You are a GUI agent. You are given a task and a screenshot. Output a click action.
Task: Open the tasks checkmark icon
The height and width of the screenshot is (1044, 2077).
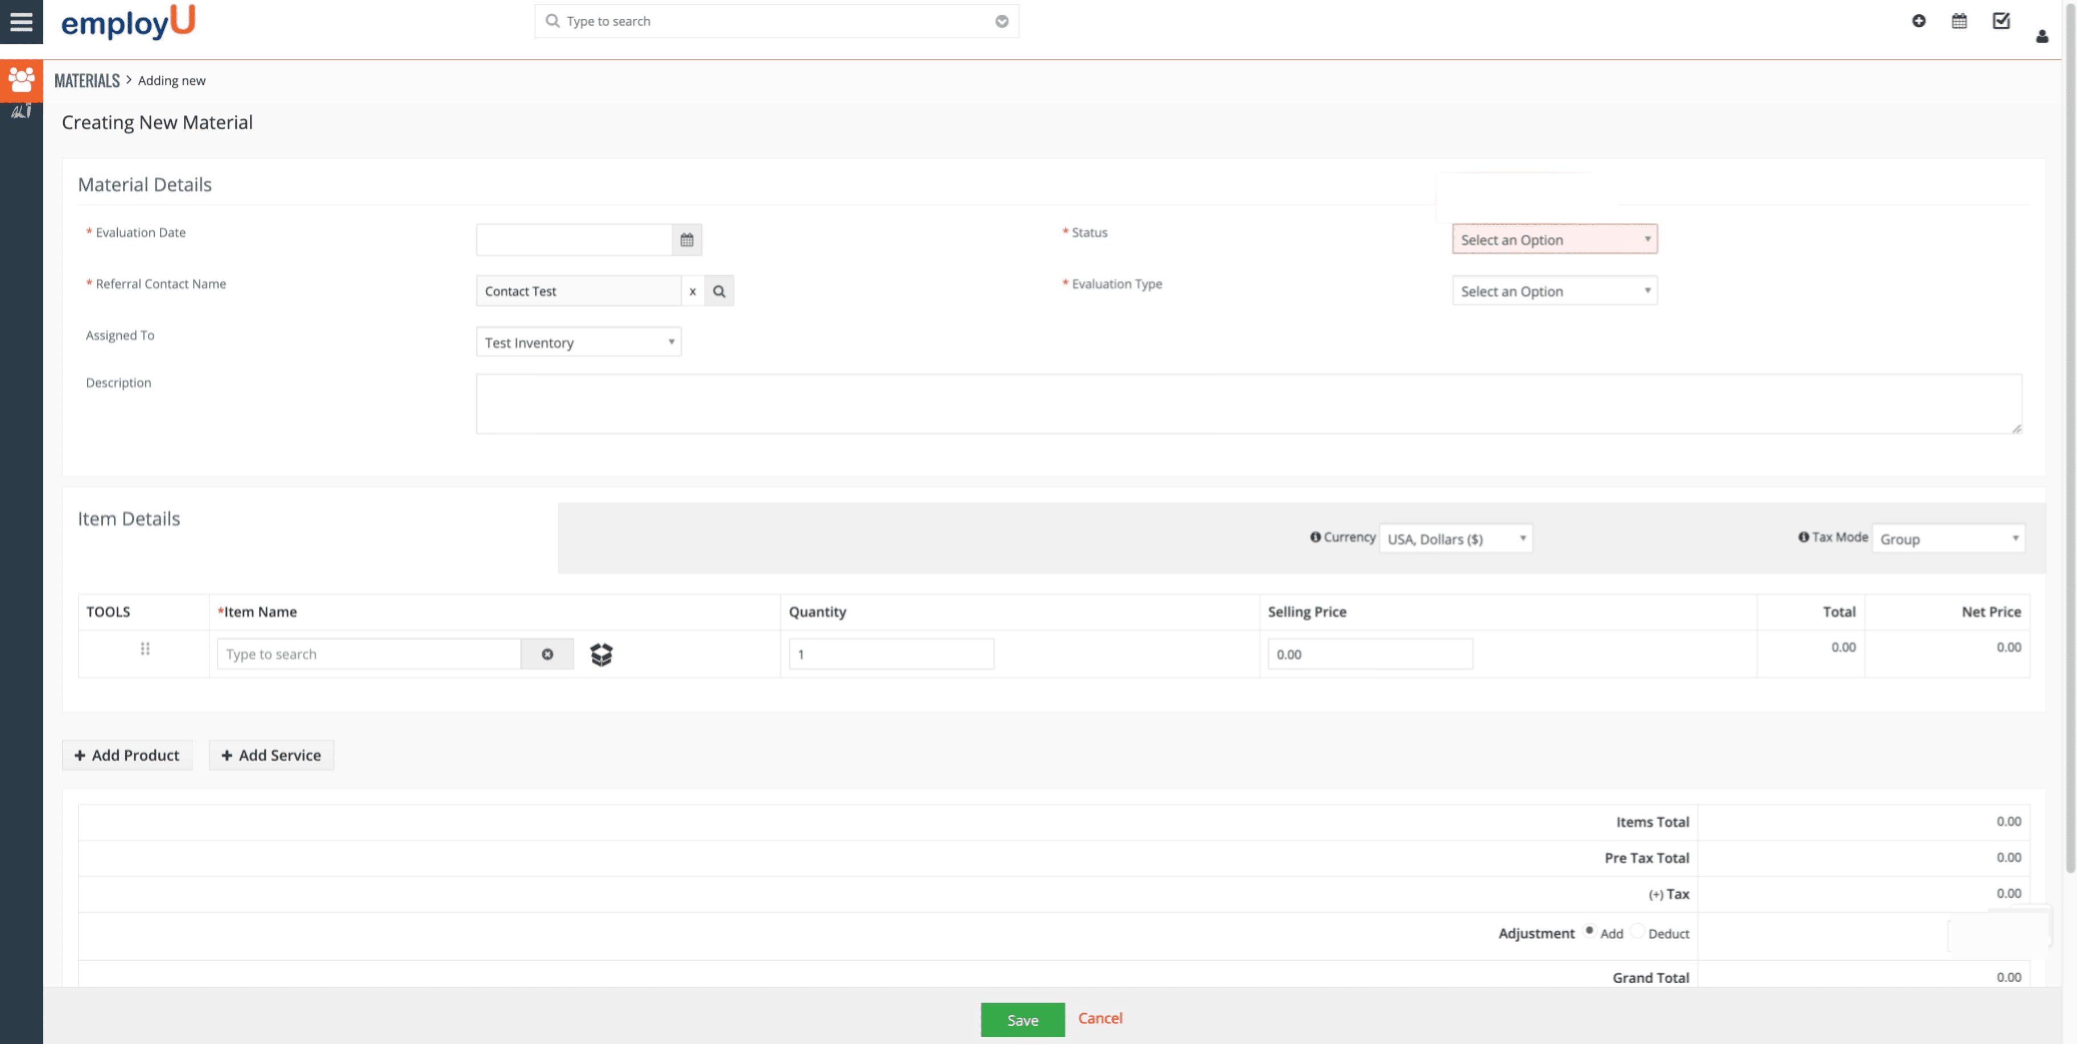coord(2000,21)
